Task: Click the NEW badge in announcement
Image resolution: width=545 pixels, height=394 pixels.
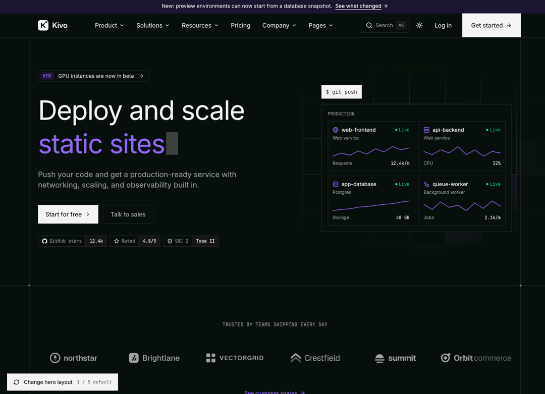Action: pyautogui.click(x=47, y=76)
